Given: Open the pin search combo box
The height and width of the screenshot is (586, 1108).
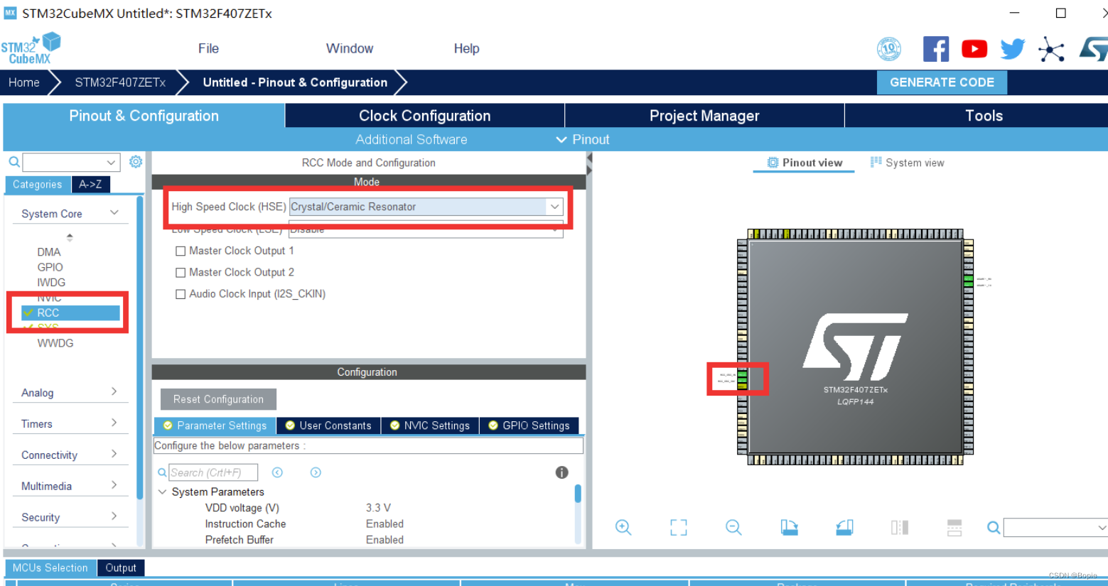Looking at the screenshot, I should tap(1055, 527).
